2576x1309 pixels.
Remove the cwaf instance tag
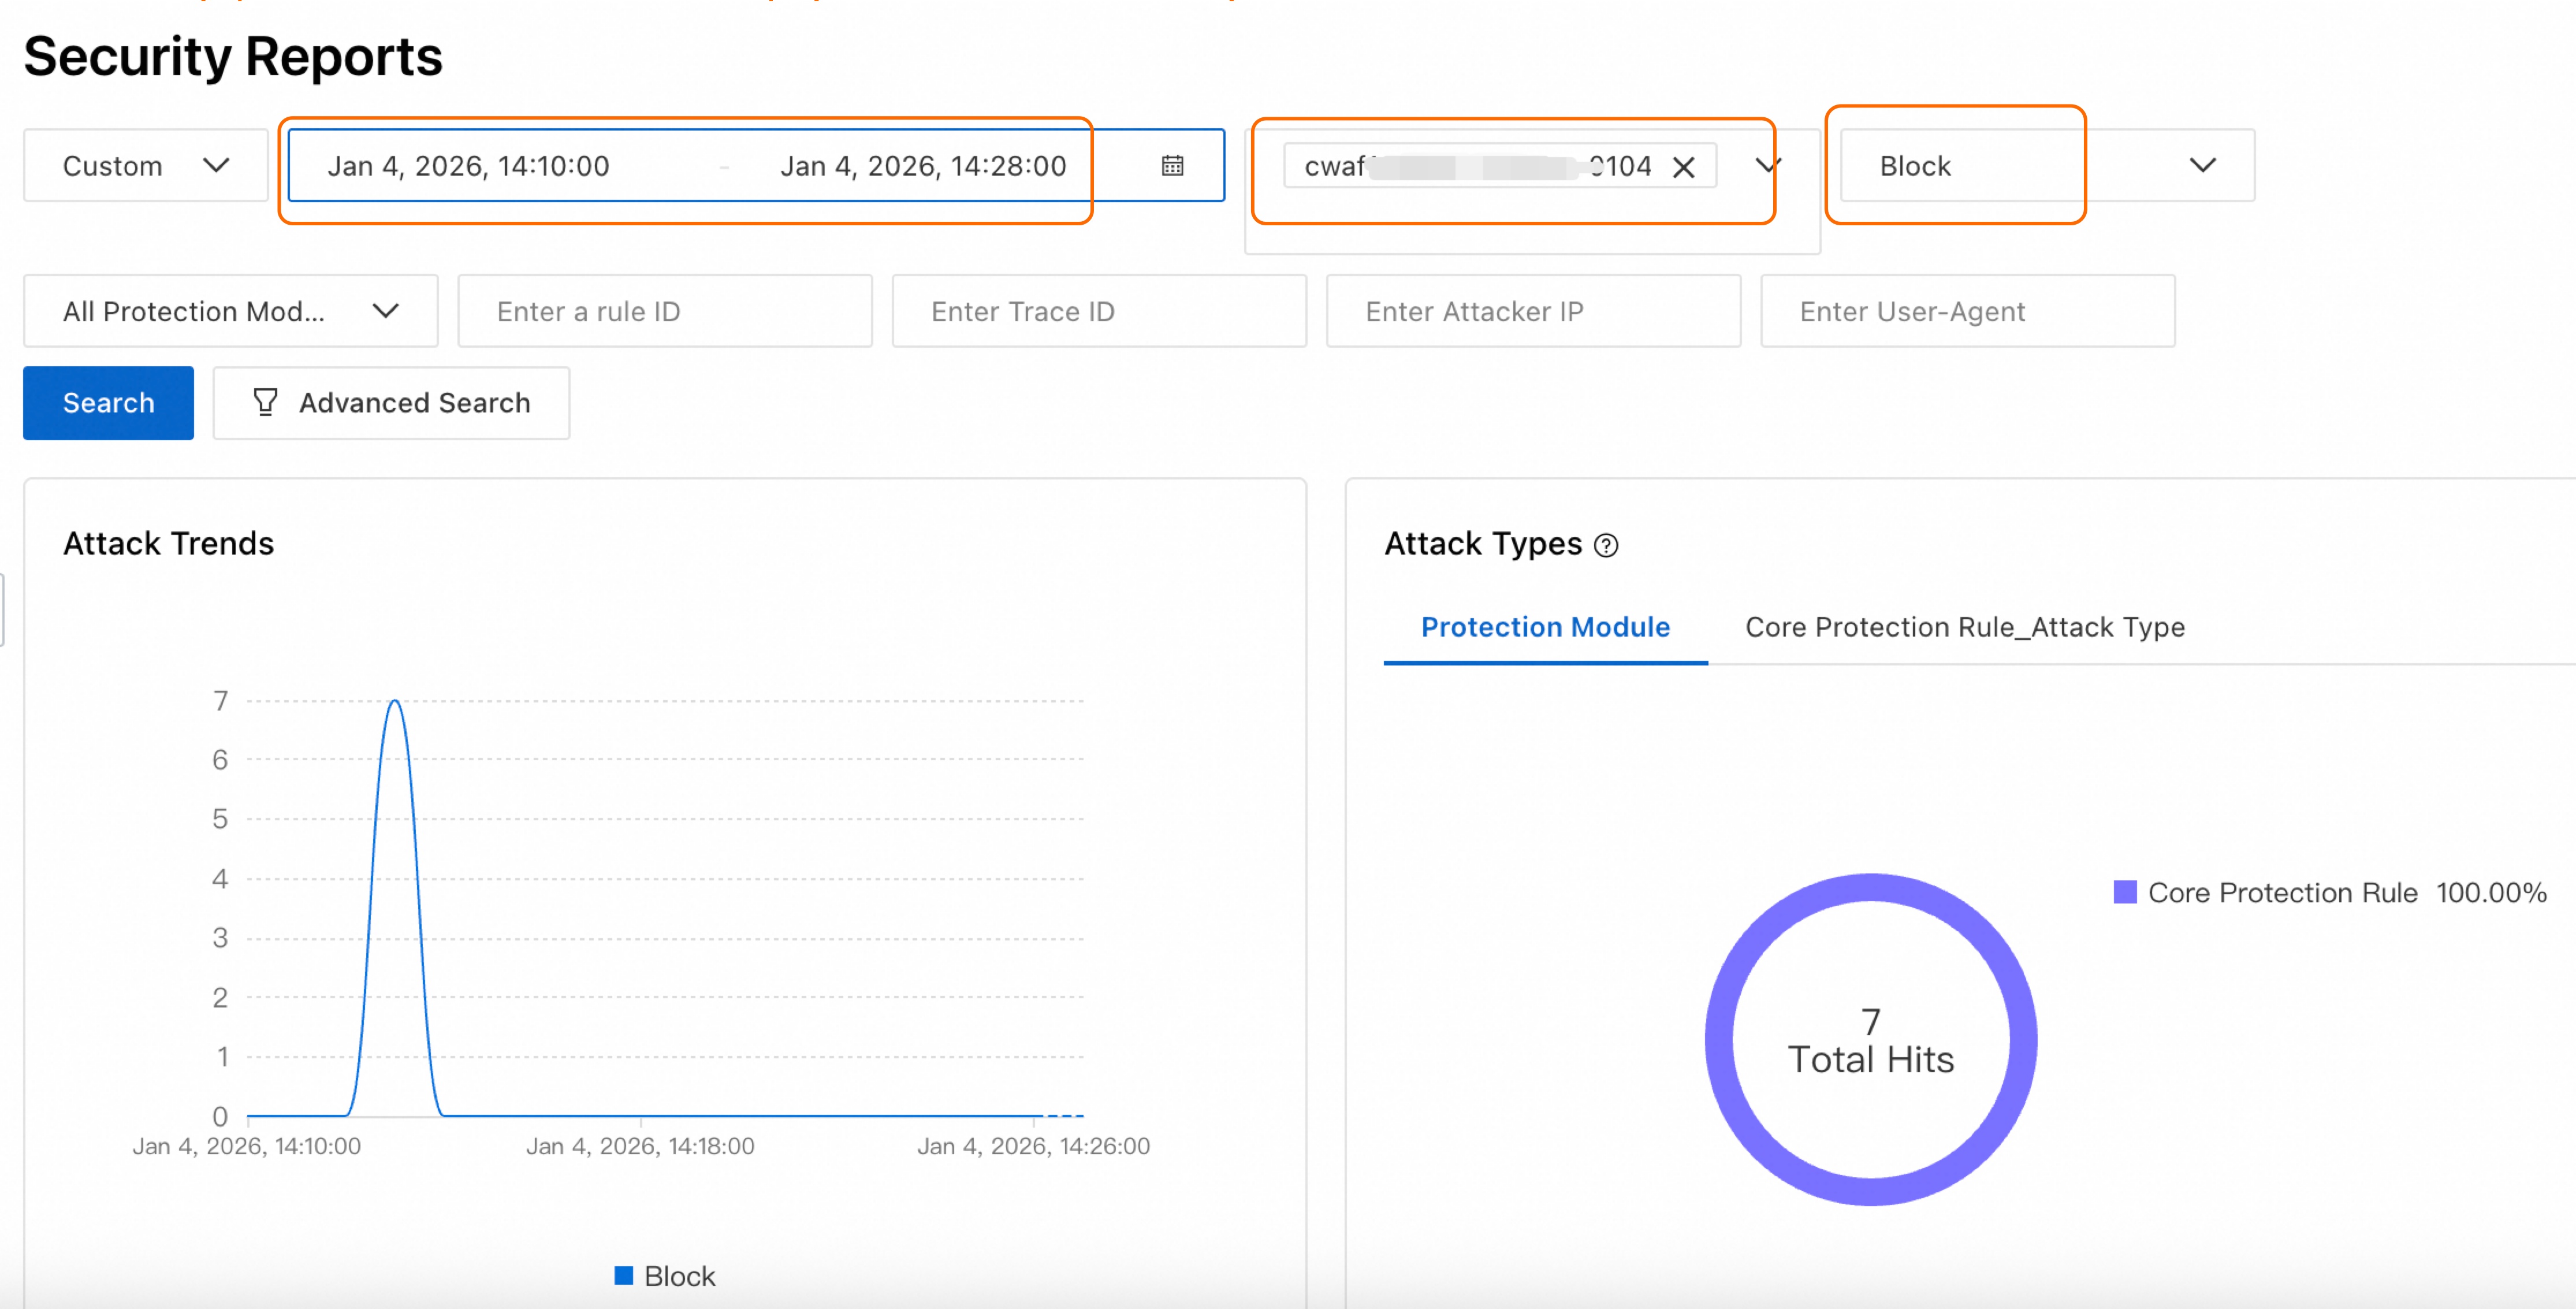(1684, 167)
